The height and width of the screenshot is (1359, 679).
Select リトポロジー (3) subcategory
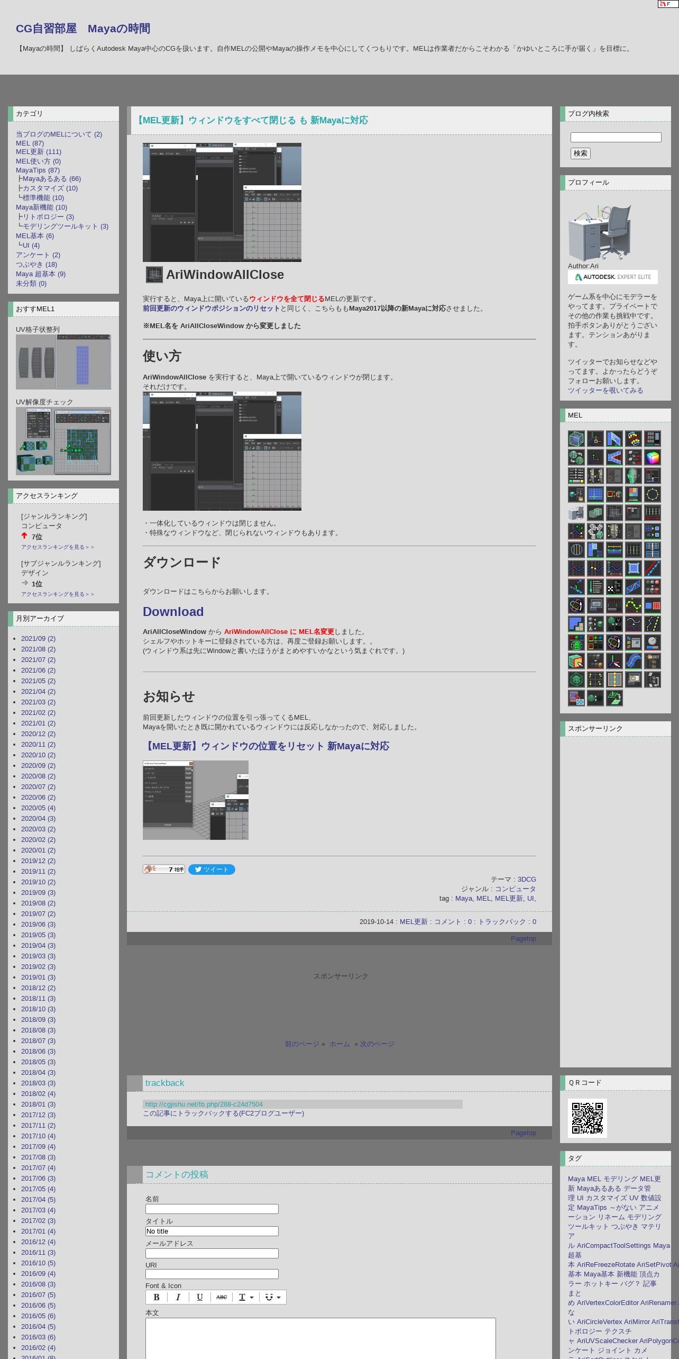(x=48, y=217)
